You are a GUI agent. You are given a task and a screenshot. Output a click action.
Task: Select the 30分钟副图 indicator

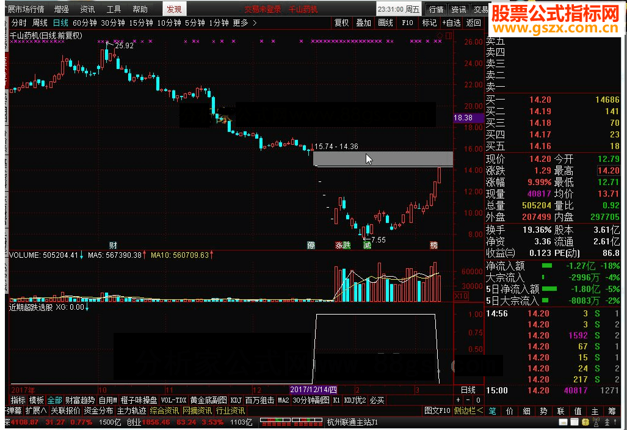coord(311,401)
